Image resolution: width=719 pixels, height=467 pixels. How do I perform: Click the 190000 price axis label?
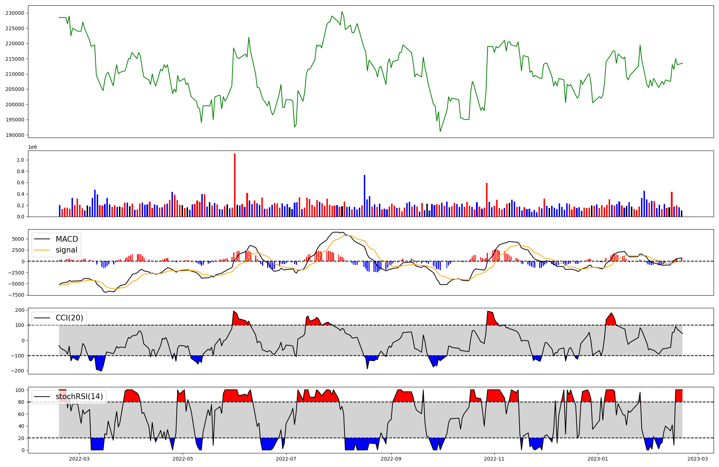click(15, 135)
